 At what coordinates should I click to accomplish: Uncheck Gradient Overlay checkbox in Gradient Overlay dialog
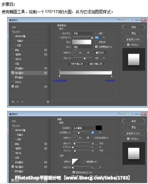tap(13, 73)
